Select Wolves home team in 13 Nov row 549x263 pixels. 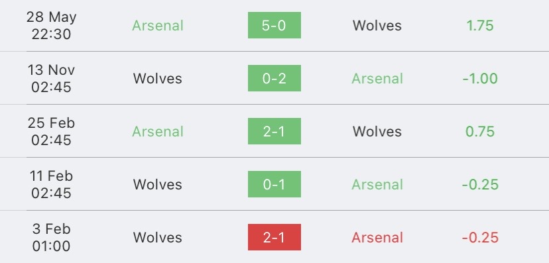[158, 78]
